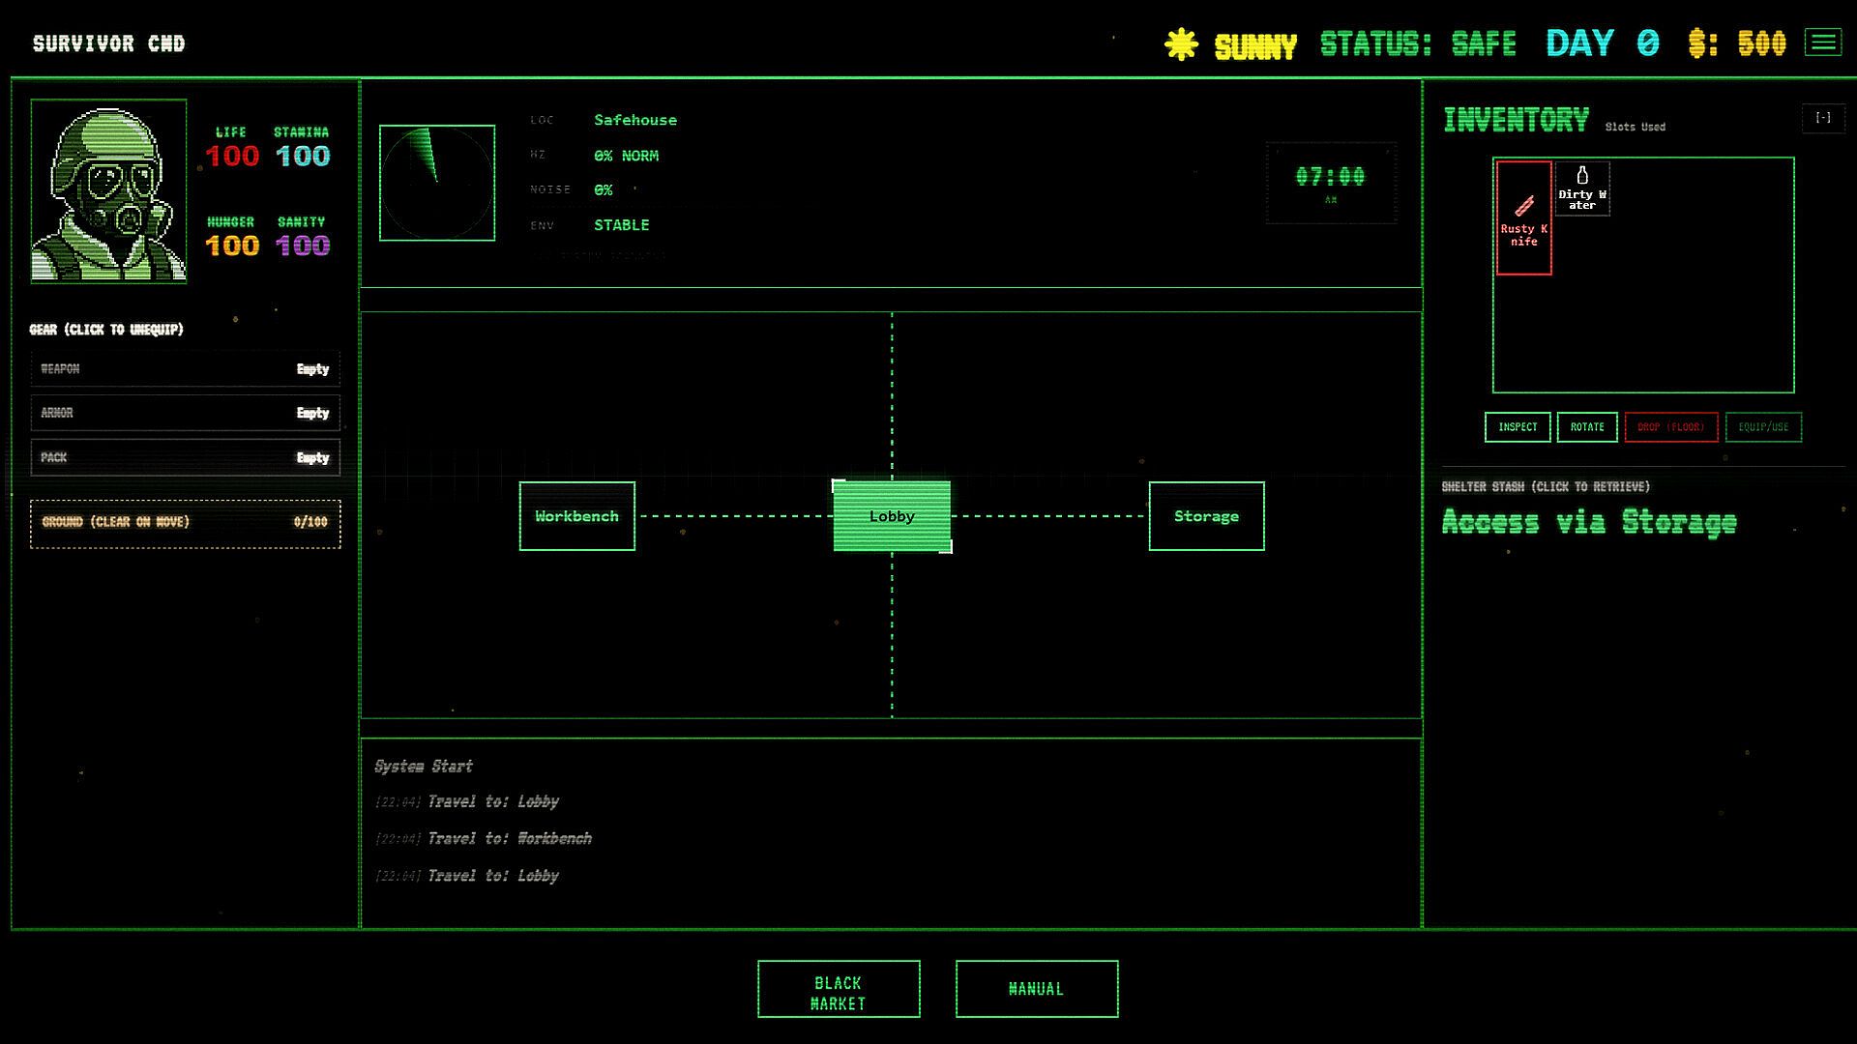Select the Dirty Water bottle item
This screenshot has height=1044, width=1857.
[x=1582, y=188]
